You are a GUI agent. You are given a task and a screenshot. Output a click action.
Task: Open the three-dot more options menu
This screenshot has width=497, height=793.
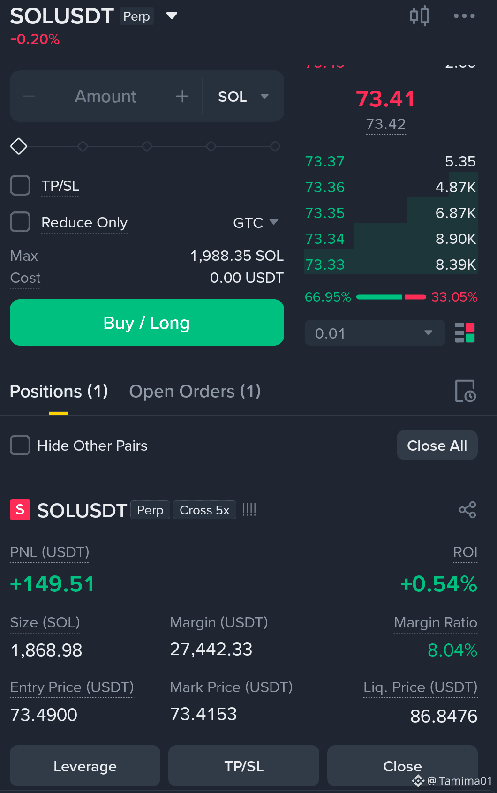464,15
